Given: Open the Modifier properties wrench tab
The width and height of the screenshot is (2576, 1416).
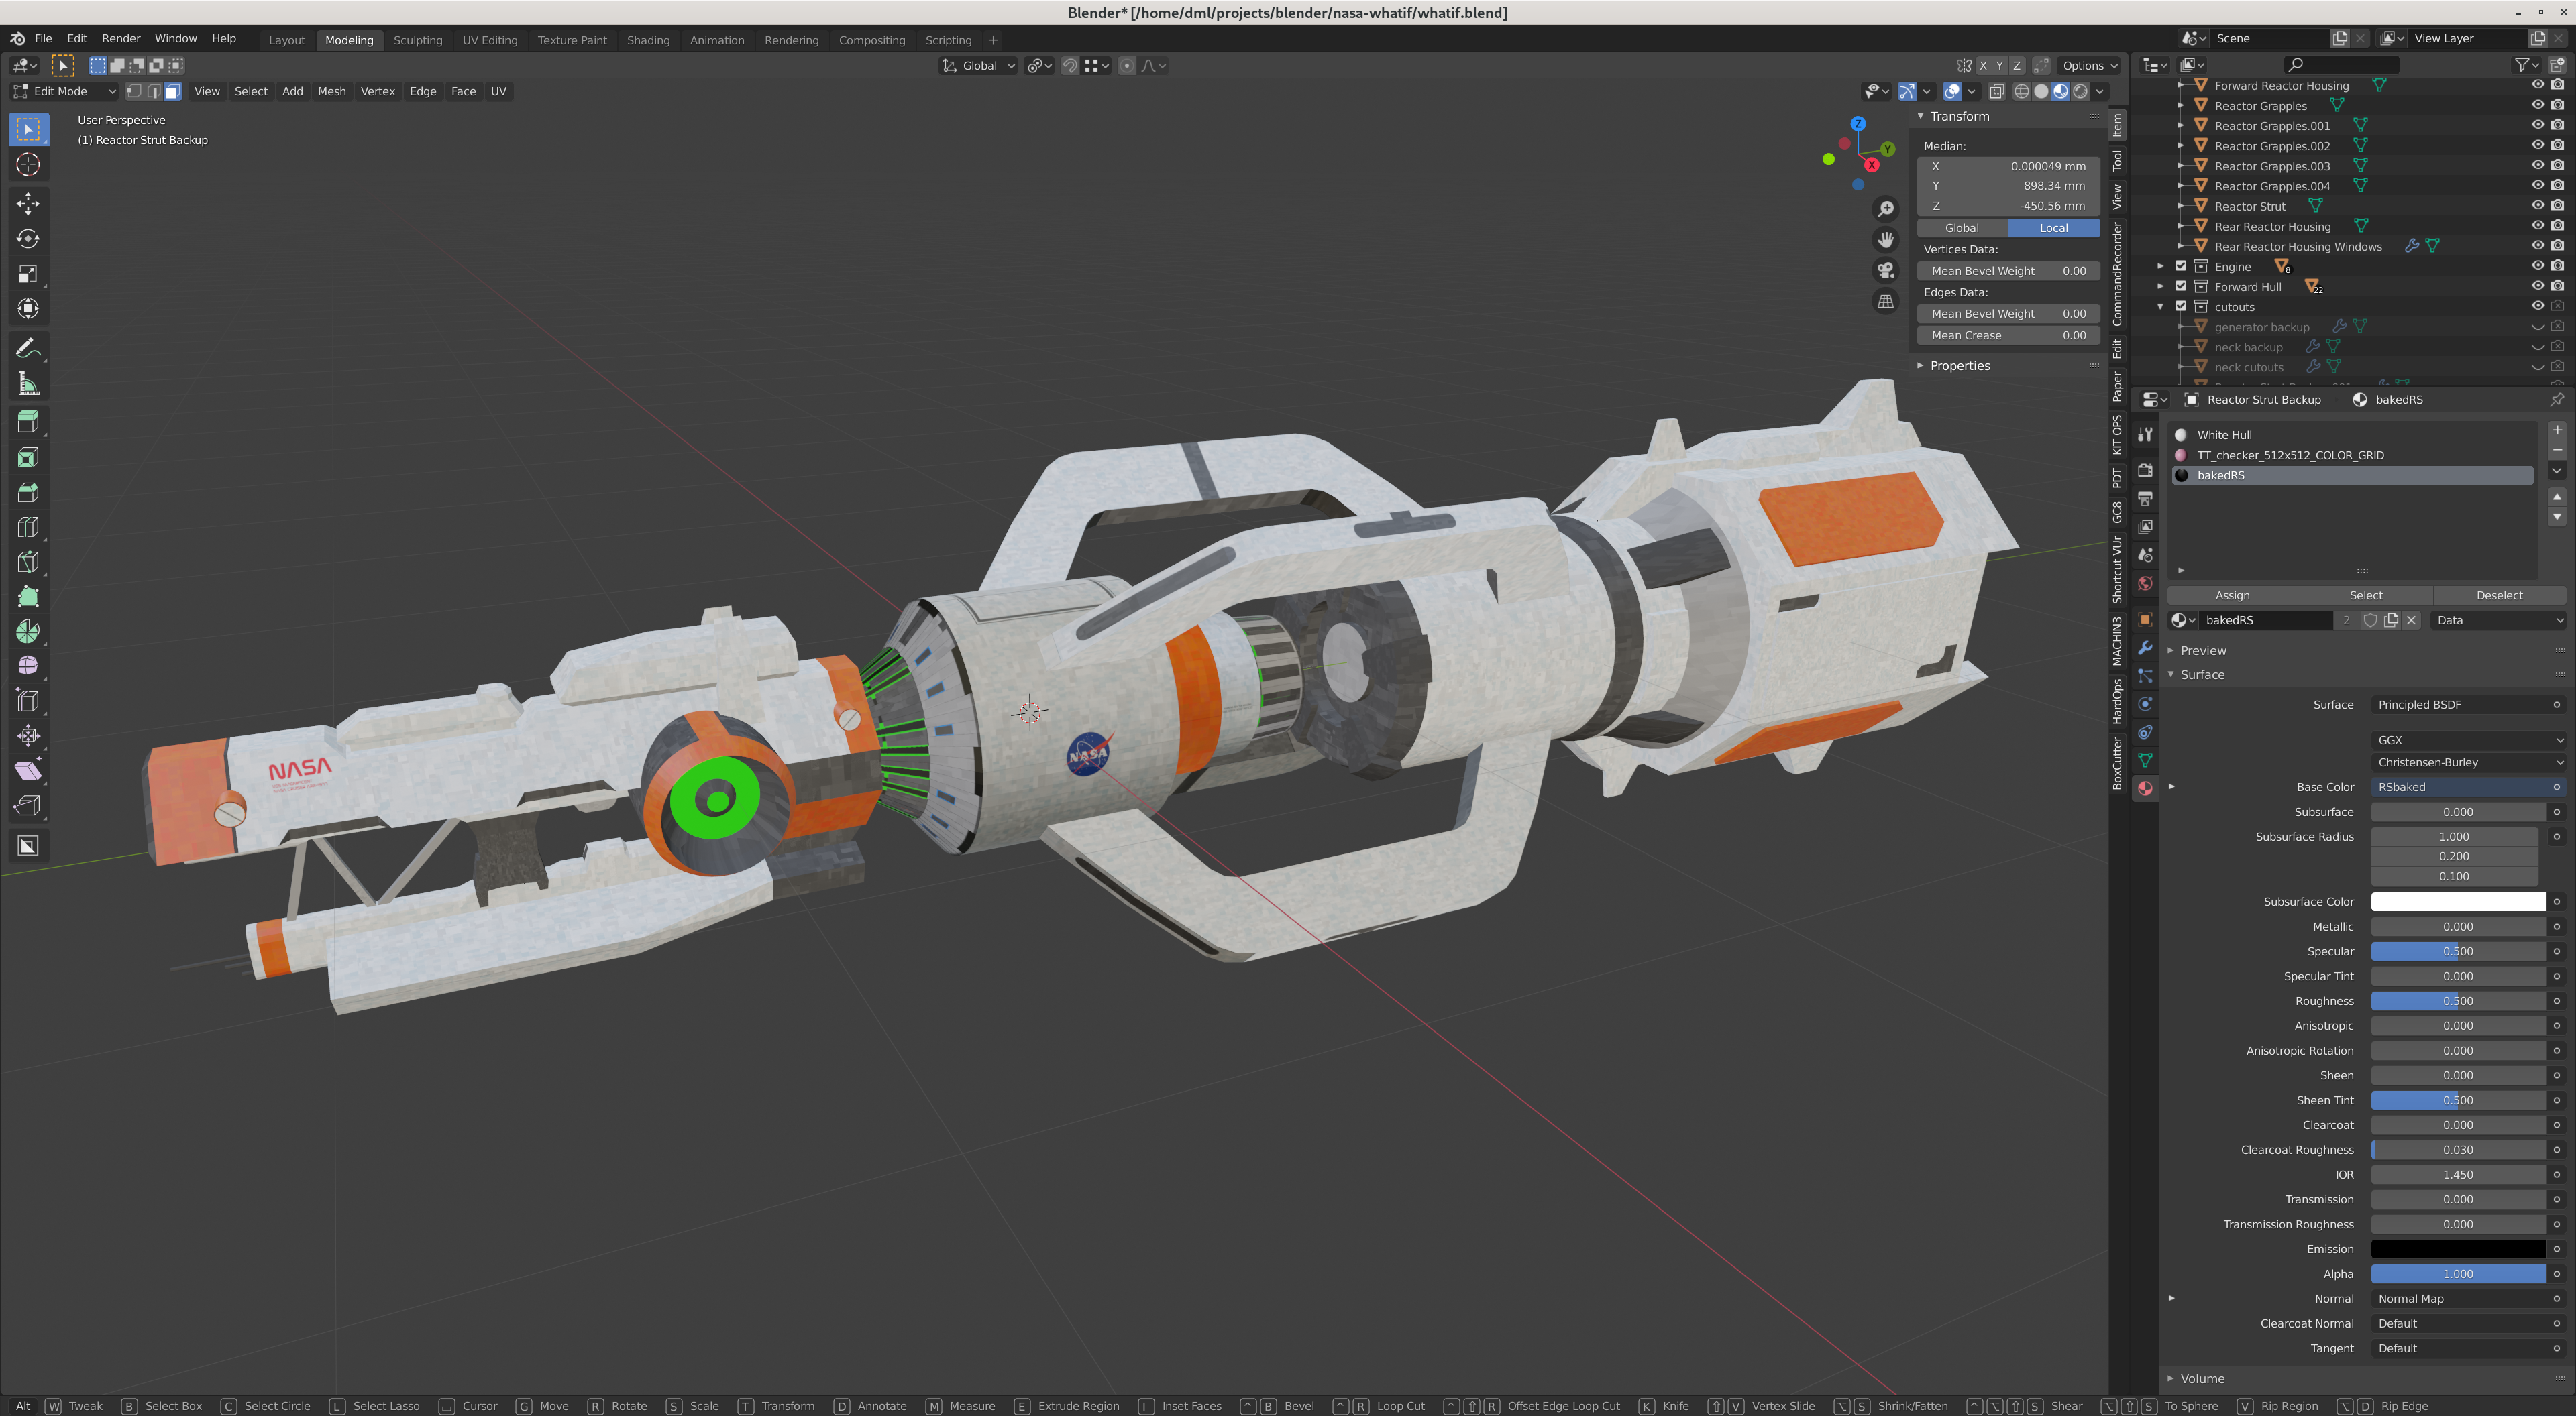Looking at the screenshot, I should pos(2145,648).
